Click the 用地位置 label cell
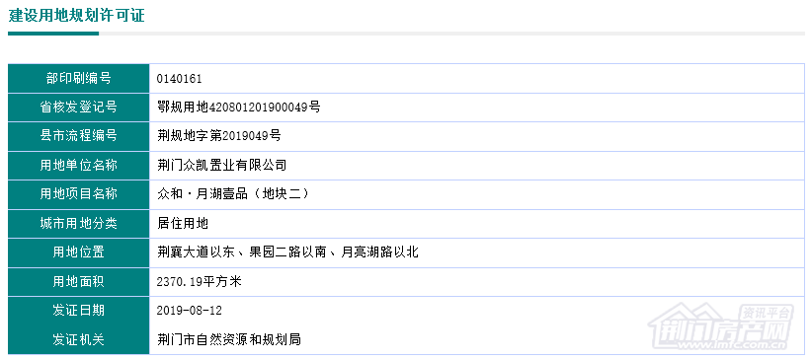This screenshot has width=811, height=360. (79, 252)
